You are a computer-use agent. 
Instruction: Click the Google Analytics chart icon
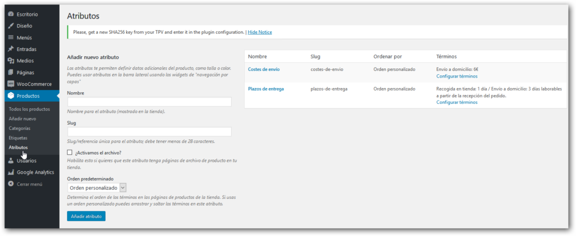pyautogui.click(x=11, y=172)
